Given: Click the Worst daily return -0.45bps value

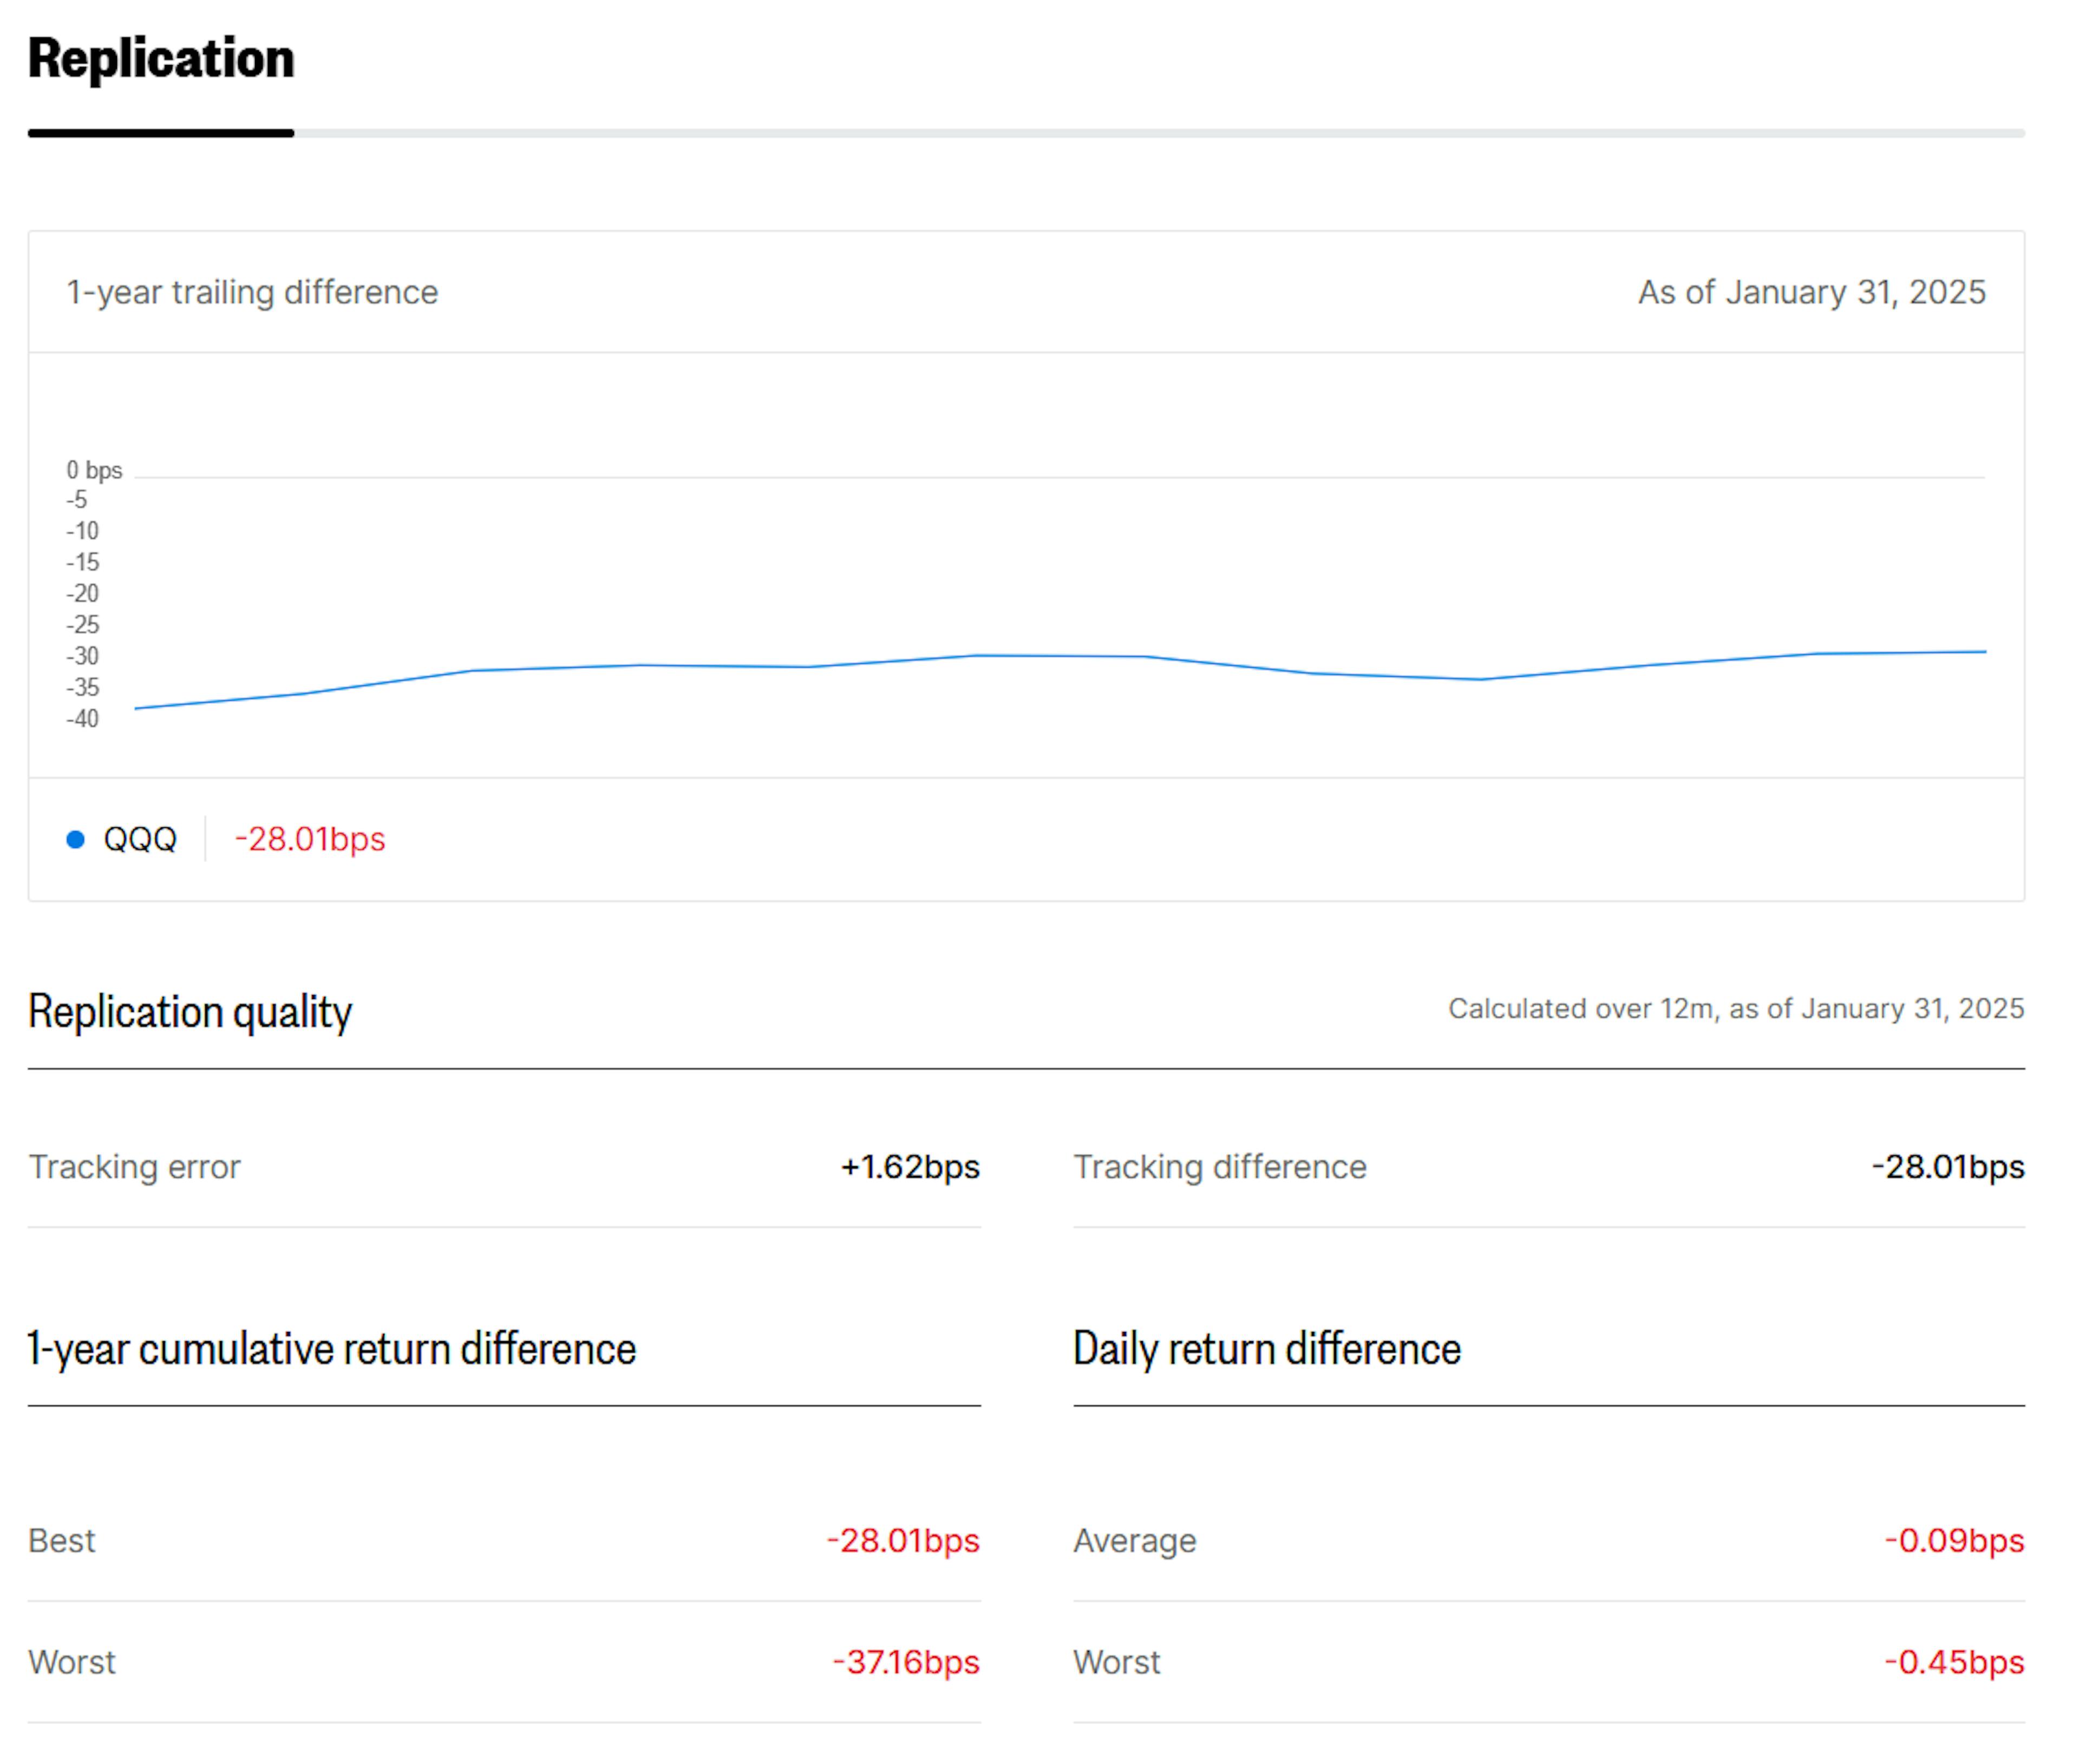Looking at the screenshot, I should coord(1953,1662).
